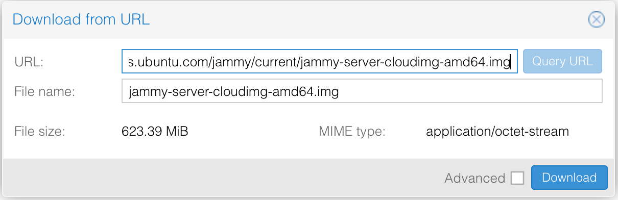Select the 623.39 MiB file size value
Viewport: 618px width, 200px height.
tap(155, 132)
